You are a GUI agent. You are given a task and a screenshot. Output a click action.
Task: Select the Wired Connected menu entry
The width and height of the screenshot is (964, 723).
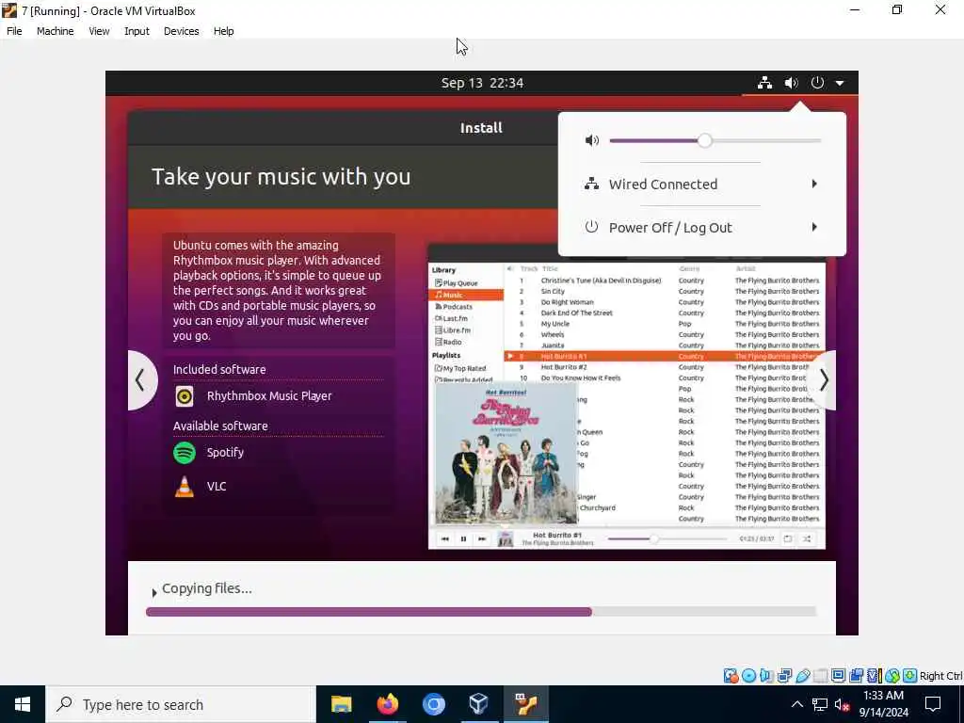point(701,184)
